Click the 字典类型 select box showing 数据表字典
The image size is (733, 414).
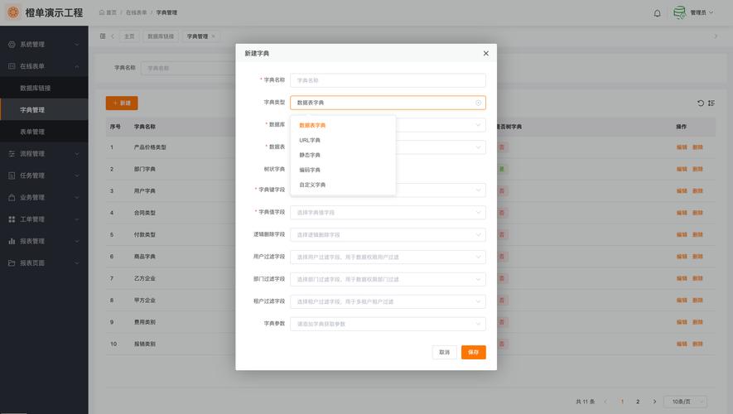388,103
